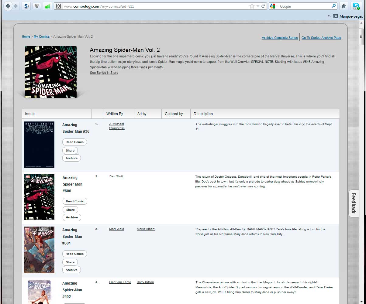This screenshot has width=366, height=304.
Task: Choose search engine via Google icon dropdown
Action: pos(274,6)
